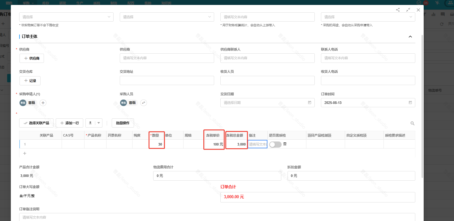The width and height of the screenshot is (454, 221).
Task: Open the calendar icon in 订单时间 field
Action: pyautogui.click(x=410, y=103)
